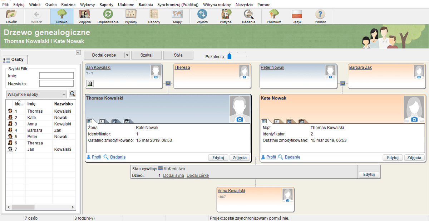Click the Mapy toolbar icon
The image size is (429, 221).
pyautogui.click(x=177, y=16)
